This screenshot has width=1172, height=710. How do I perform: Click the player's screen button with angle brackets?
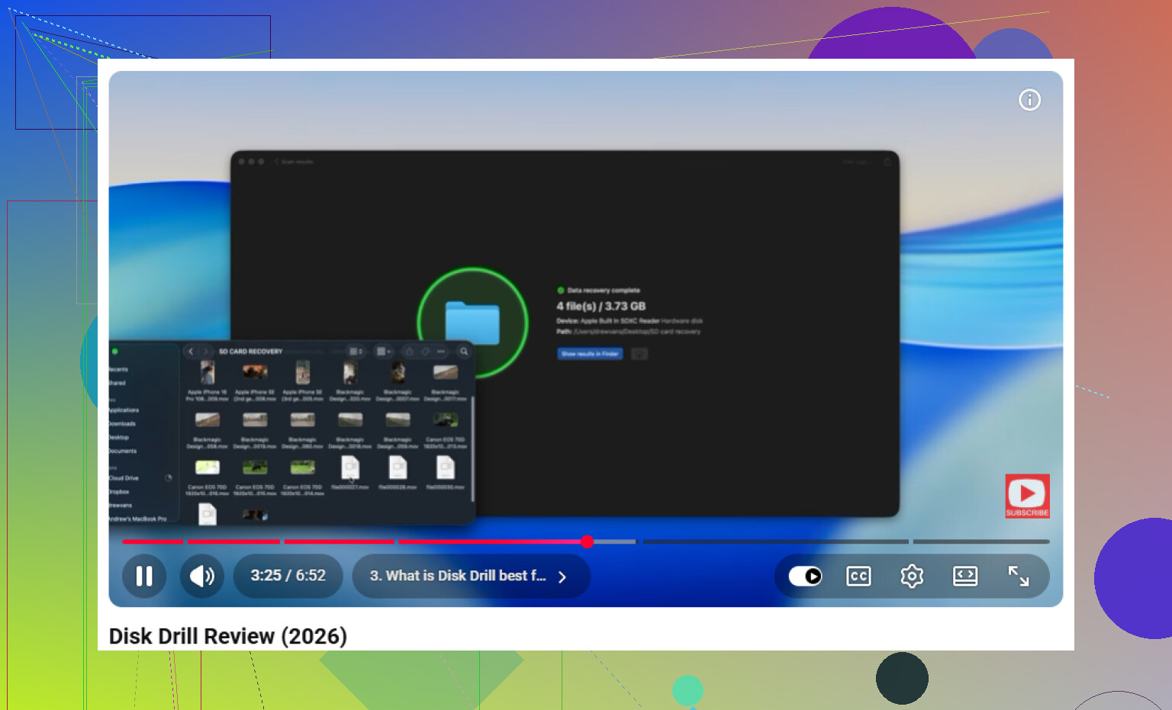coord(965,576)
